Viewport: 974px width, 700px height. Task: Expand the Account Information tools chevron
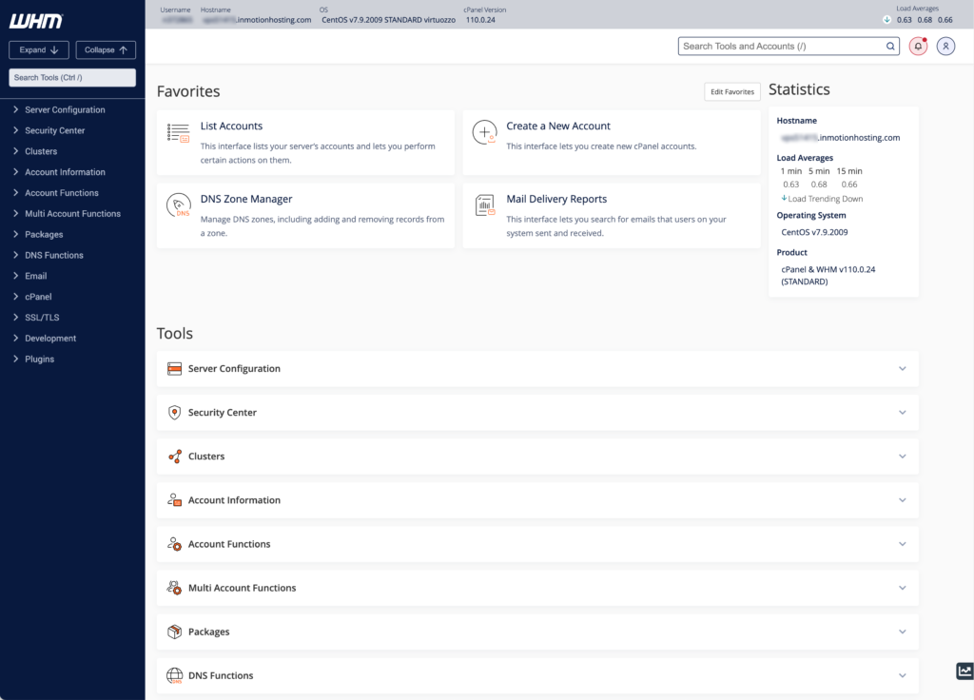click(902, 500)
